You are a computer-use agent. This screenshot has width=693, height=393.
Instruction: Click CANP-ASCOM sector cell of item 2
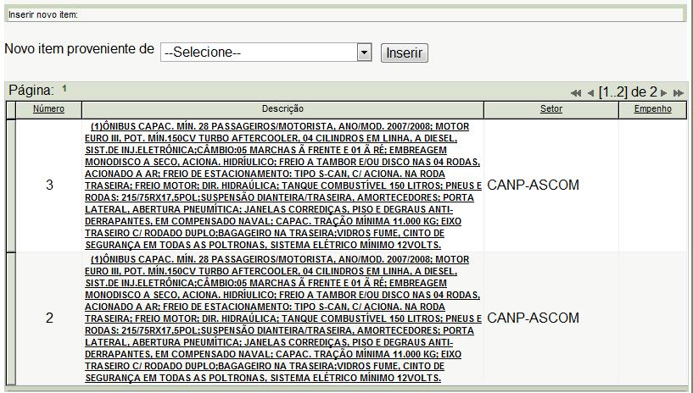click(x=533, y=318)
